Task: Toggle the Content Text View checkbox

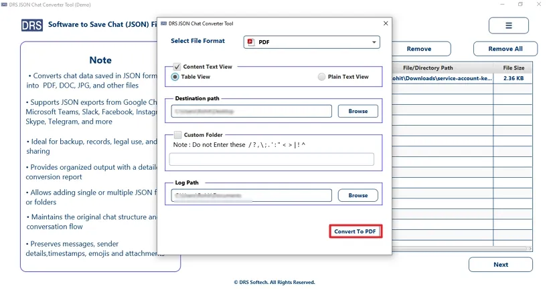Action: pos(177,67)
